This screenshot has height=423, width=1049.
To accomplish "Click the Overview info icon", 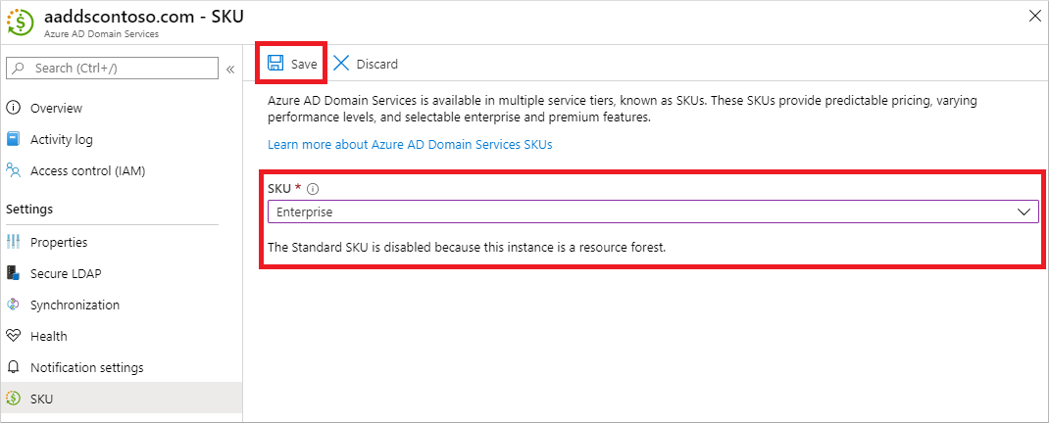I will 14,108.
